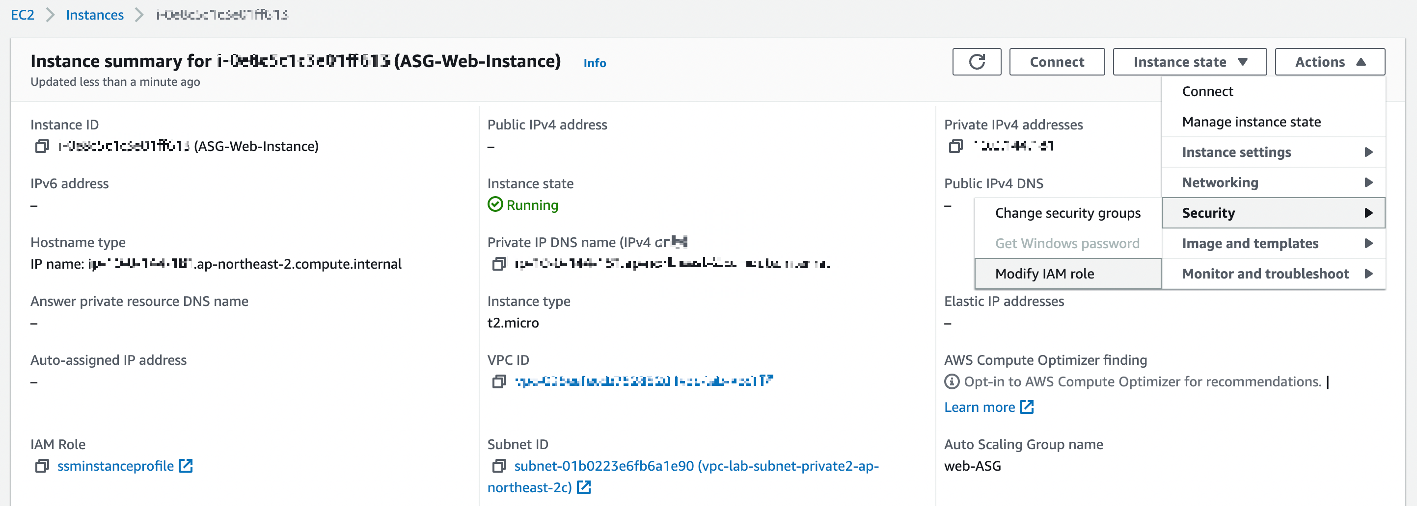Copy the Subnet ID using copy icon

point(499,466)
